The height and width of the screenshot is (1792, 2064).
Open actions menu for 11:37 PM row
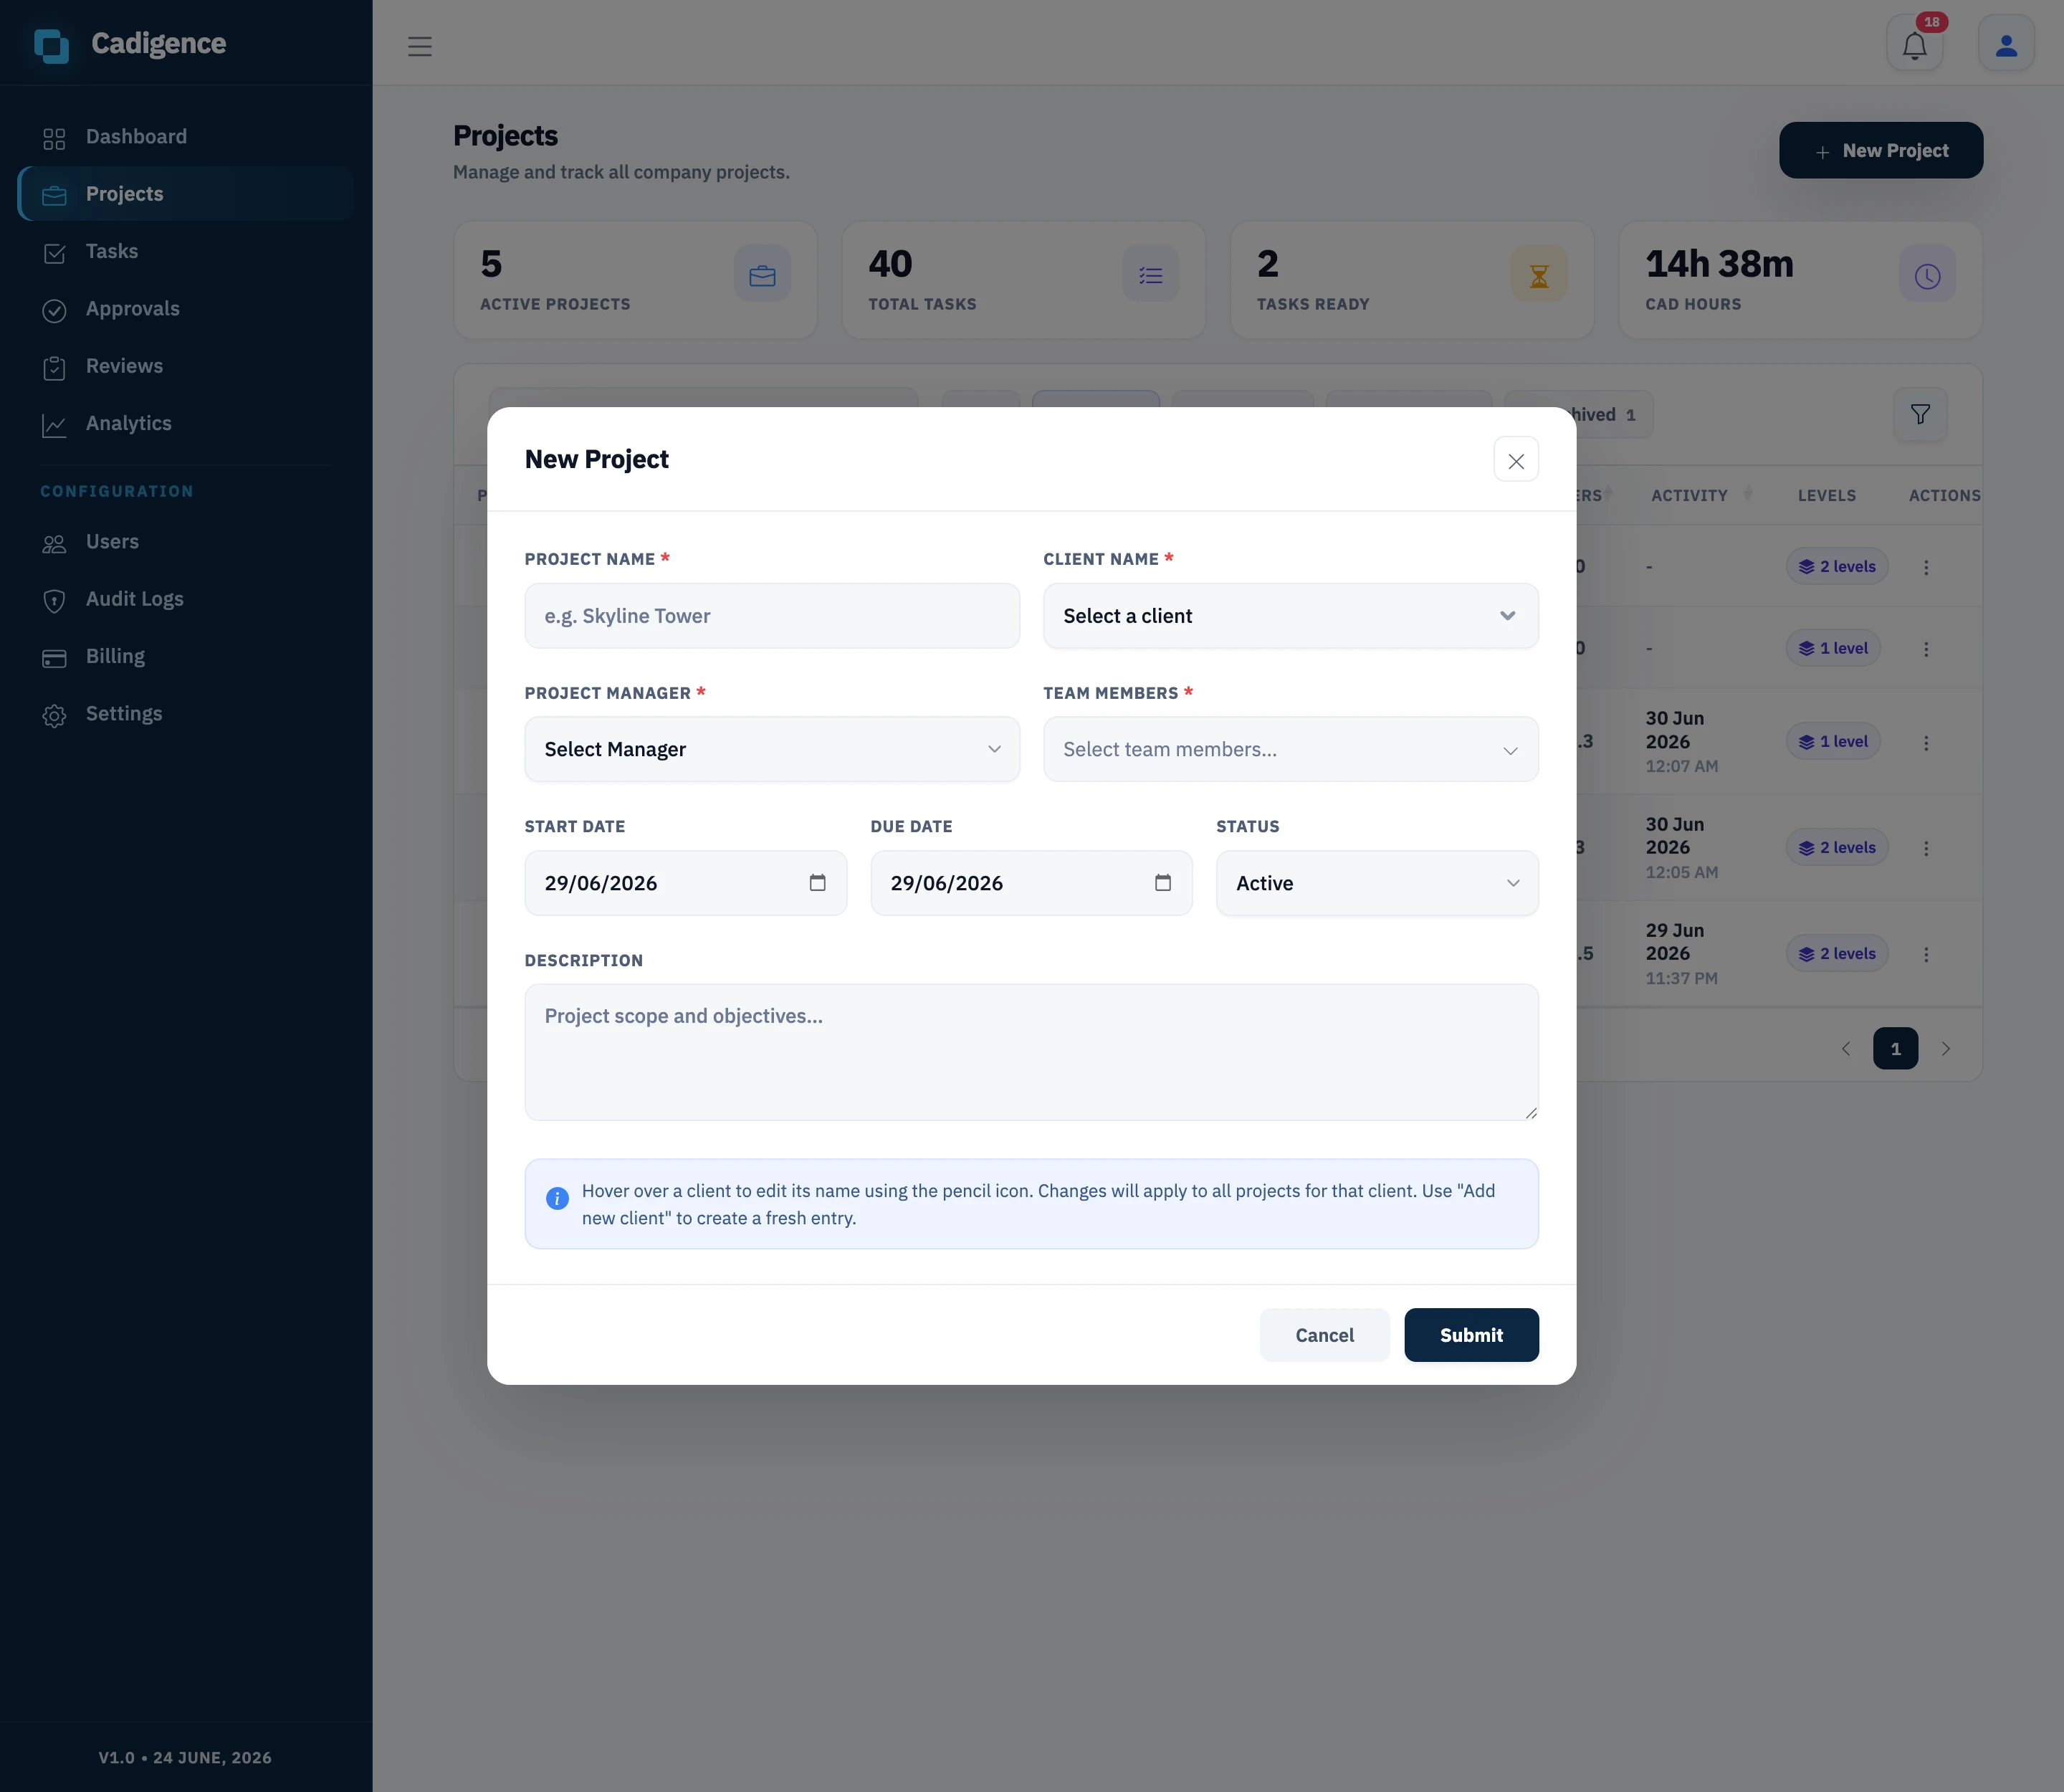1926,954
